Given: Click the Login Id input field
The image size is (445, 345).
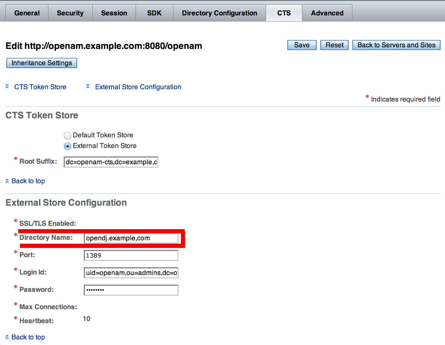Looking at the screenshot, I should [x=131, y=273].
